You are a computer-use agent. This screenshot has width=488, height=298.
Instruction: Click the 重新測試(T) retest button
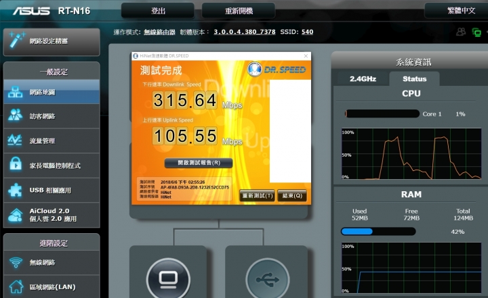(x=258, y=195)
